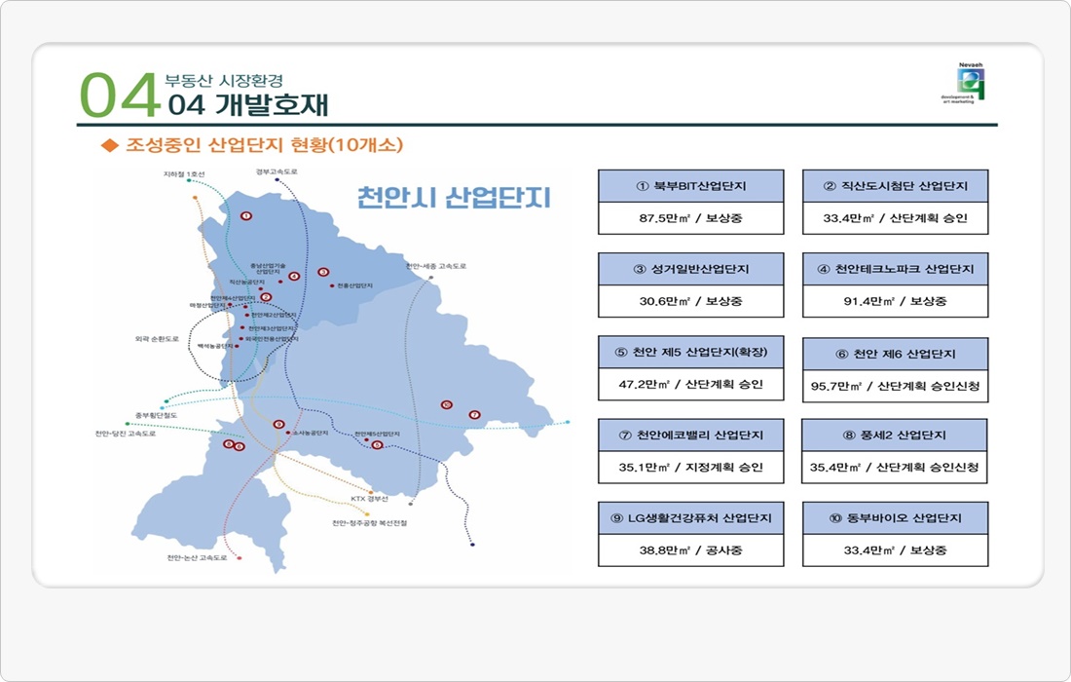The image size is (1071, 682).
Task: Select the 30.6만㎡ / 보상중 cell
Action: (690, 301)
